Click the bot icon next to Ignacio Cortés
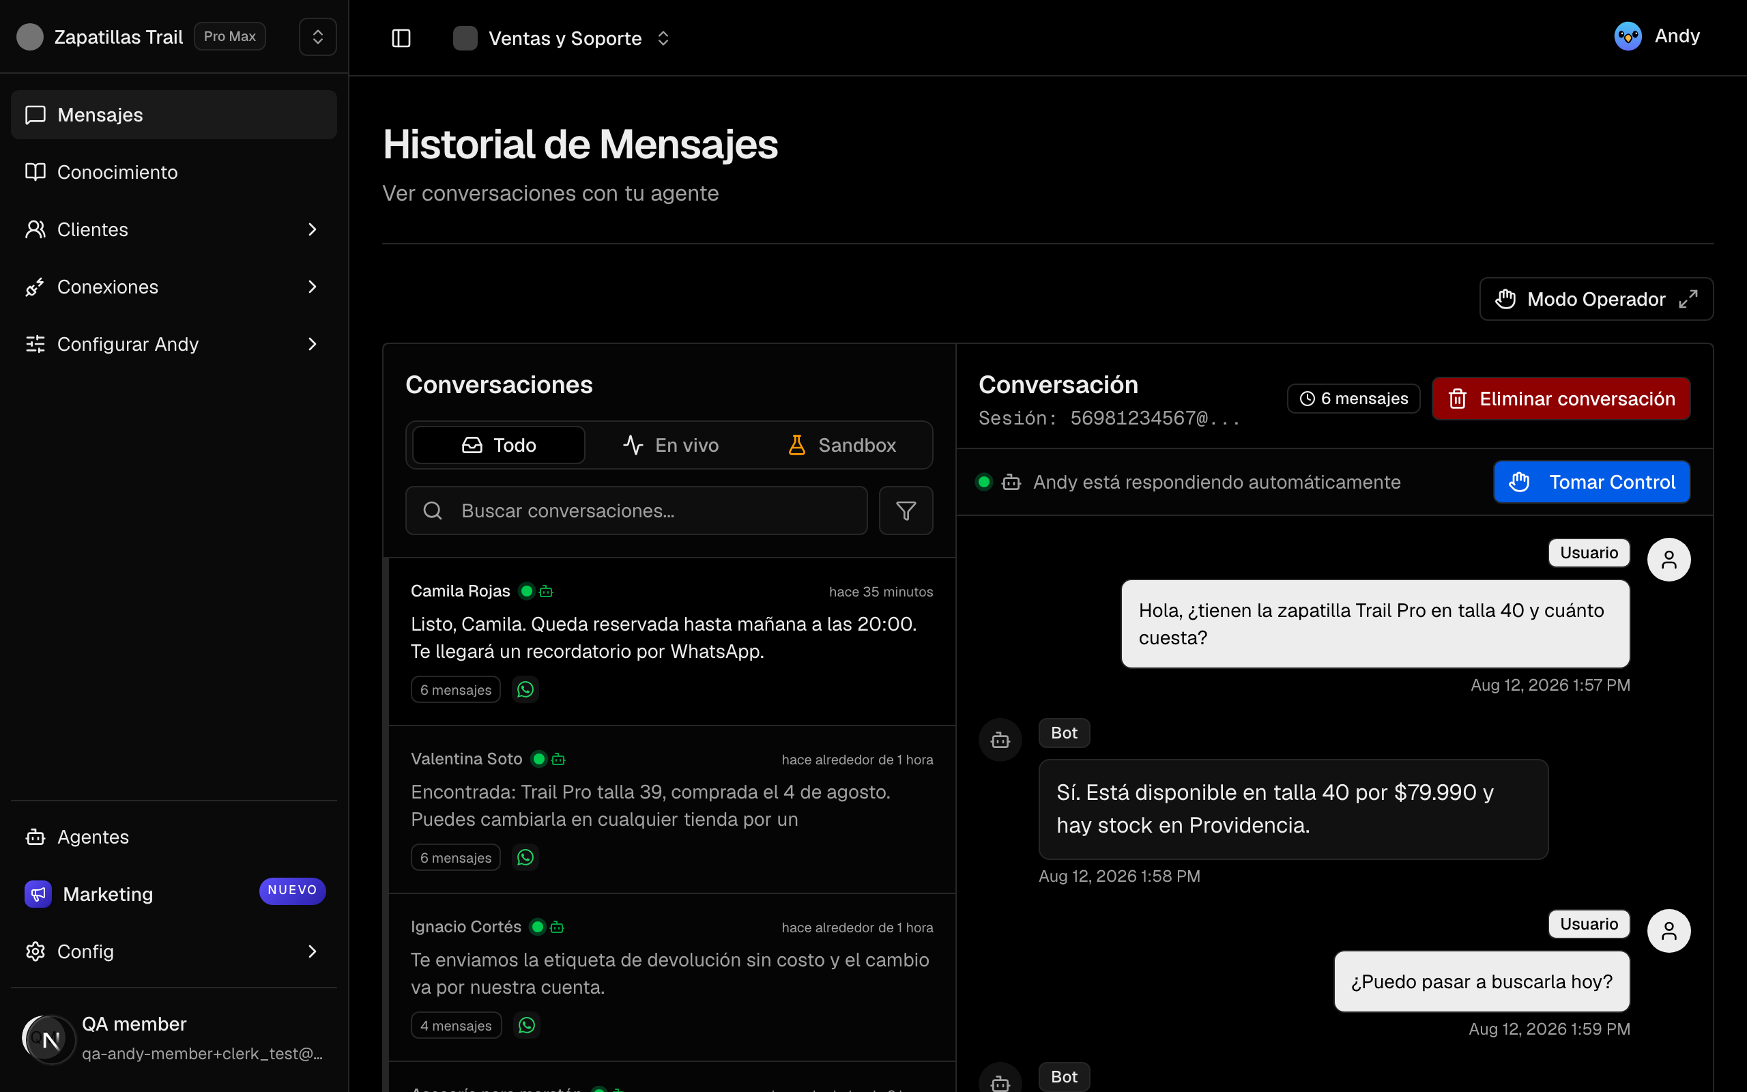Screen dimensions: 1747x1092 pyautogui.click(x=557, y=927)
